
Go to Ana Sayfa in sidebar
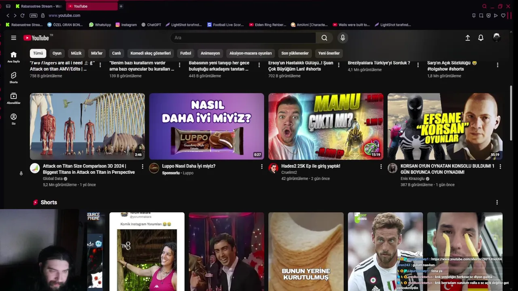pyautogui.click(x=13, y=57)
